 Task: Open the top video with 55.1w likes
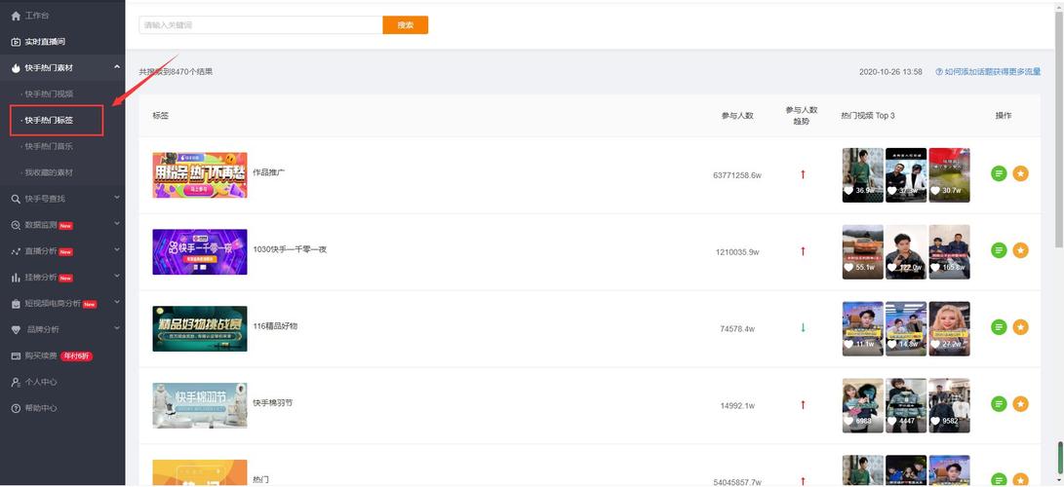pyautogui.click(x=863, y=252)
